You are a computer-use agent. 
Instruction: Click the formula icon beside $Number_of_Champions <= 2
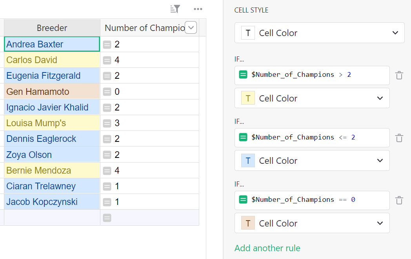[x=243, y=137]
